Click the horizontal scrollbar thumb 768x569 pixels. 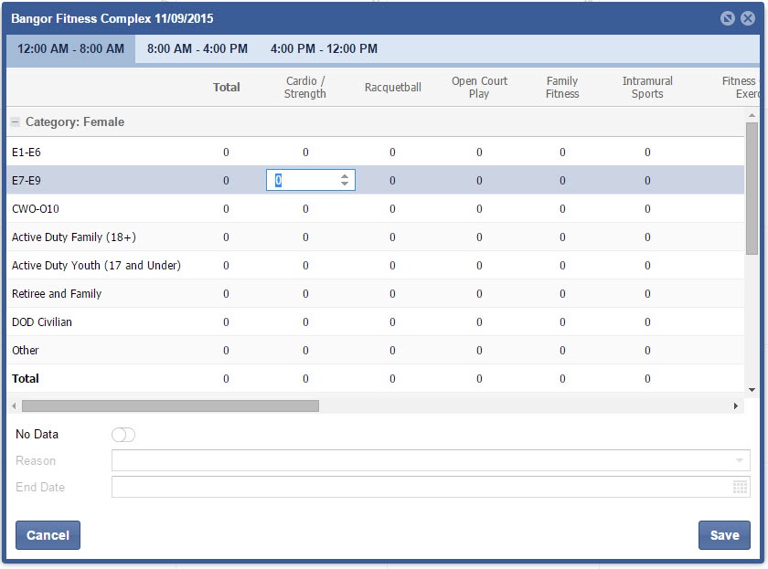170,406
